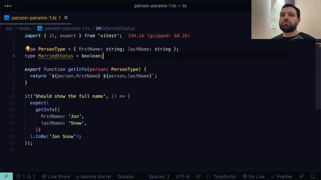Screen dimensions: 321x180
Task: Open the MarriedStatus breadcrumb symbol
Action: 119,28
